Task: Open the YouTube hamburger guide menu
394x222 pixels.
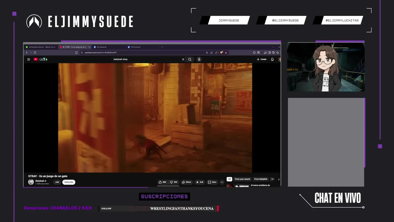Action: pos(29,59)
